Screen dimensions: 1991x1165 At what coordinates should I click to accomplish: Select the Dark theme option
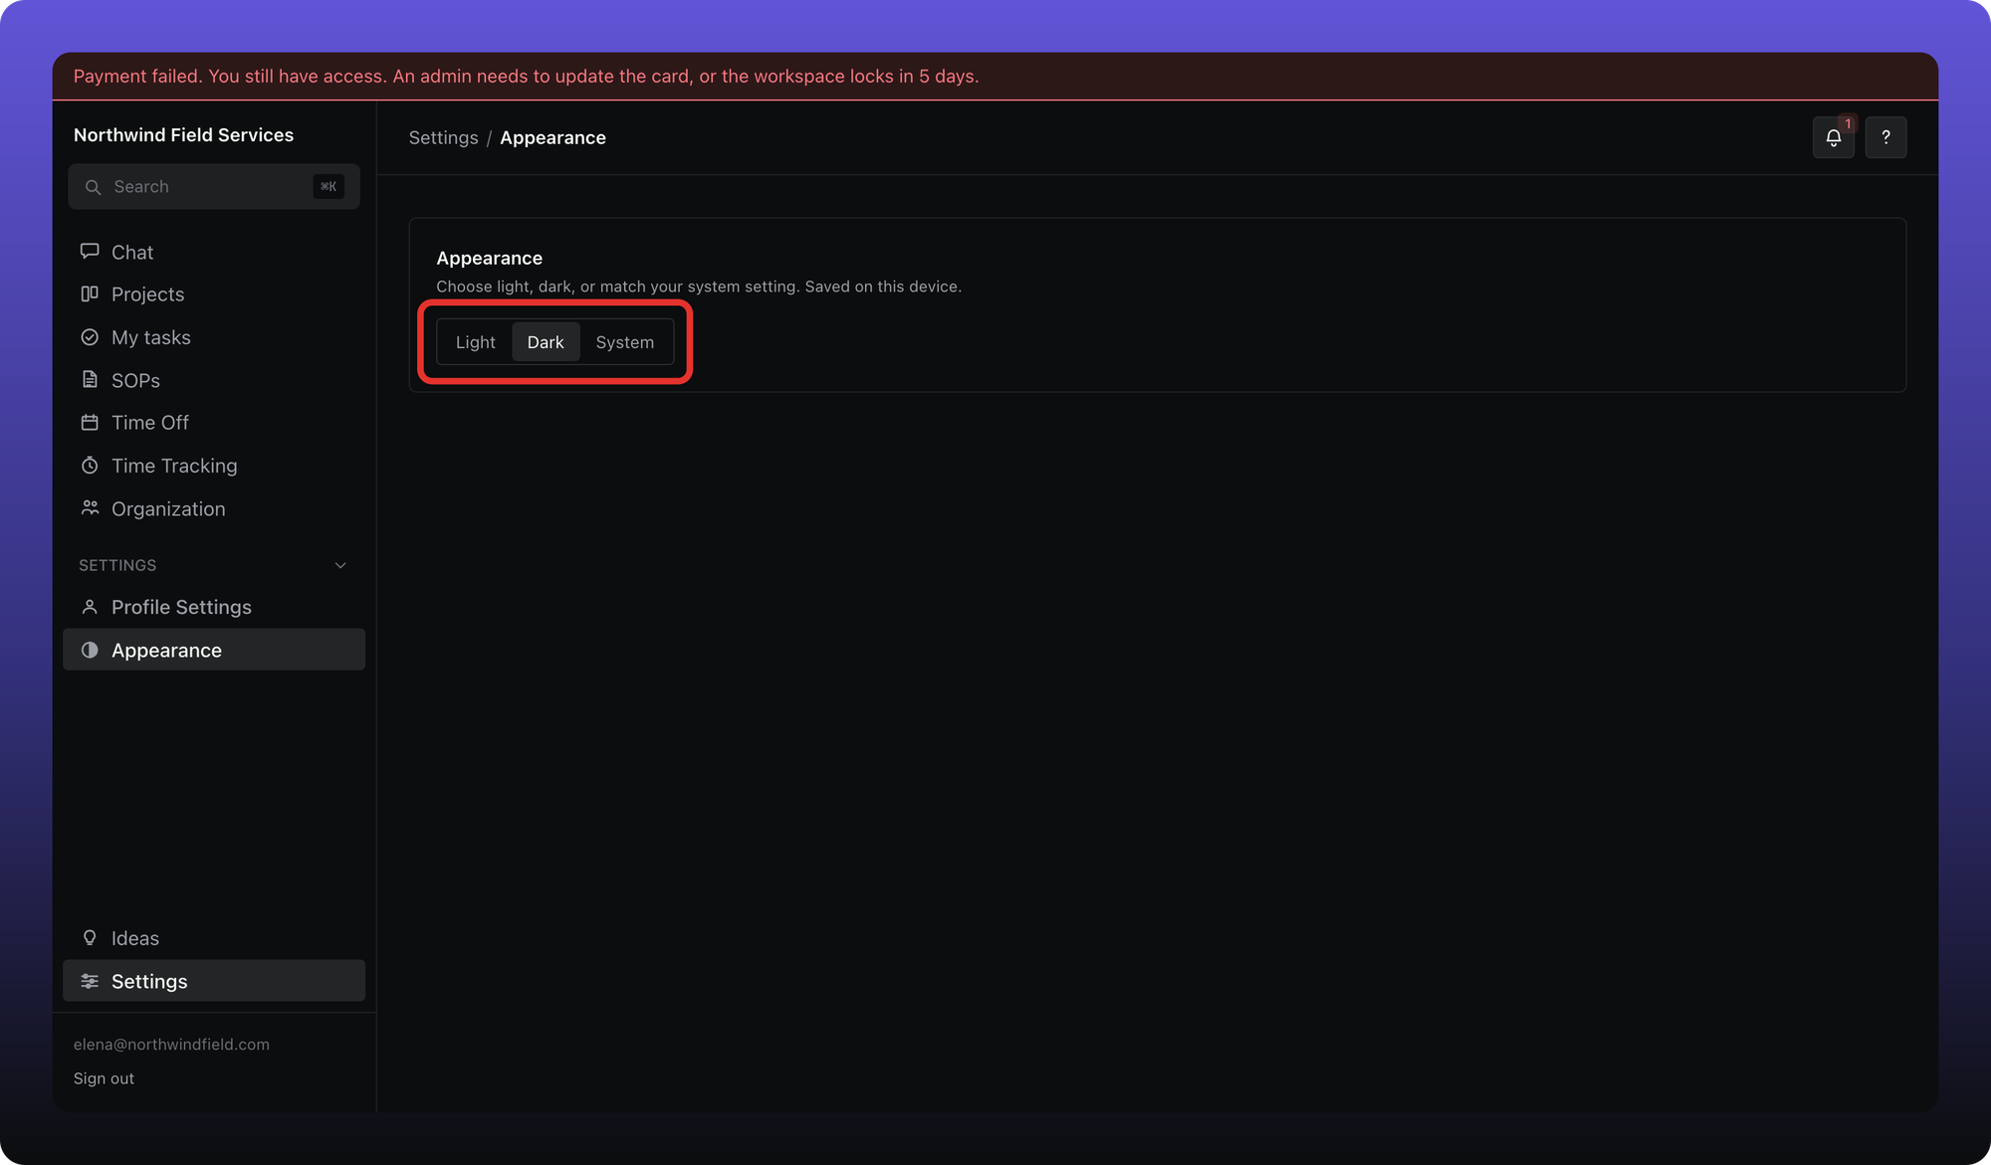point(546,342)
